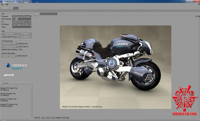The height and width of the screenshot is (121, 200).
Task: Click the rendered motorcycle picture
Action: (116, 67)
